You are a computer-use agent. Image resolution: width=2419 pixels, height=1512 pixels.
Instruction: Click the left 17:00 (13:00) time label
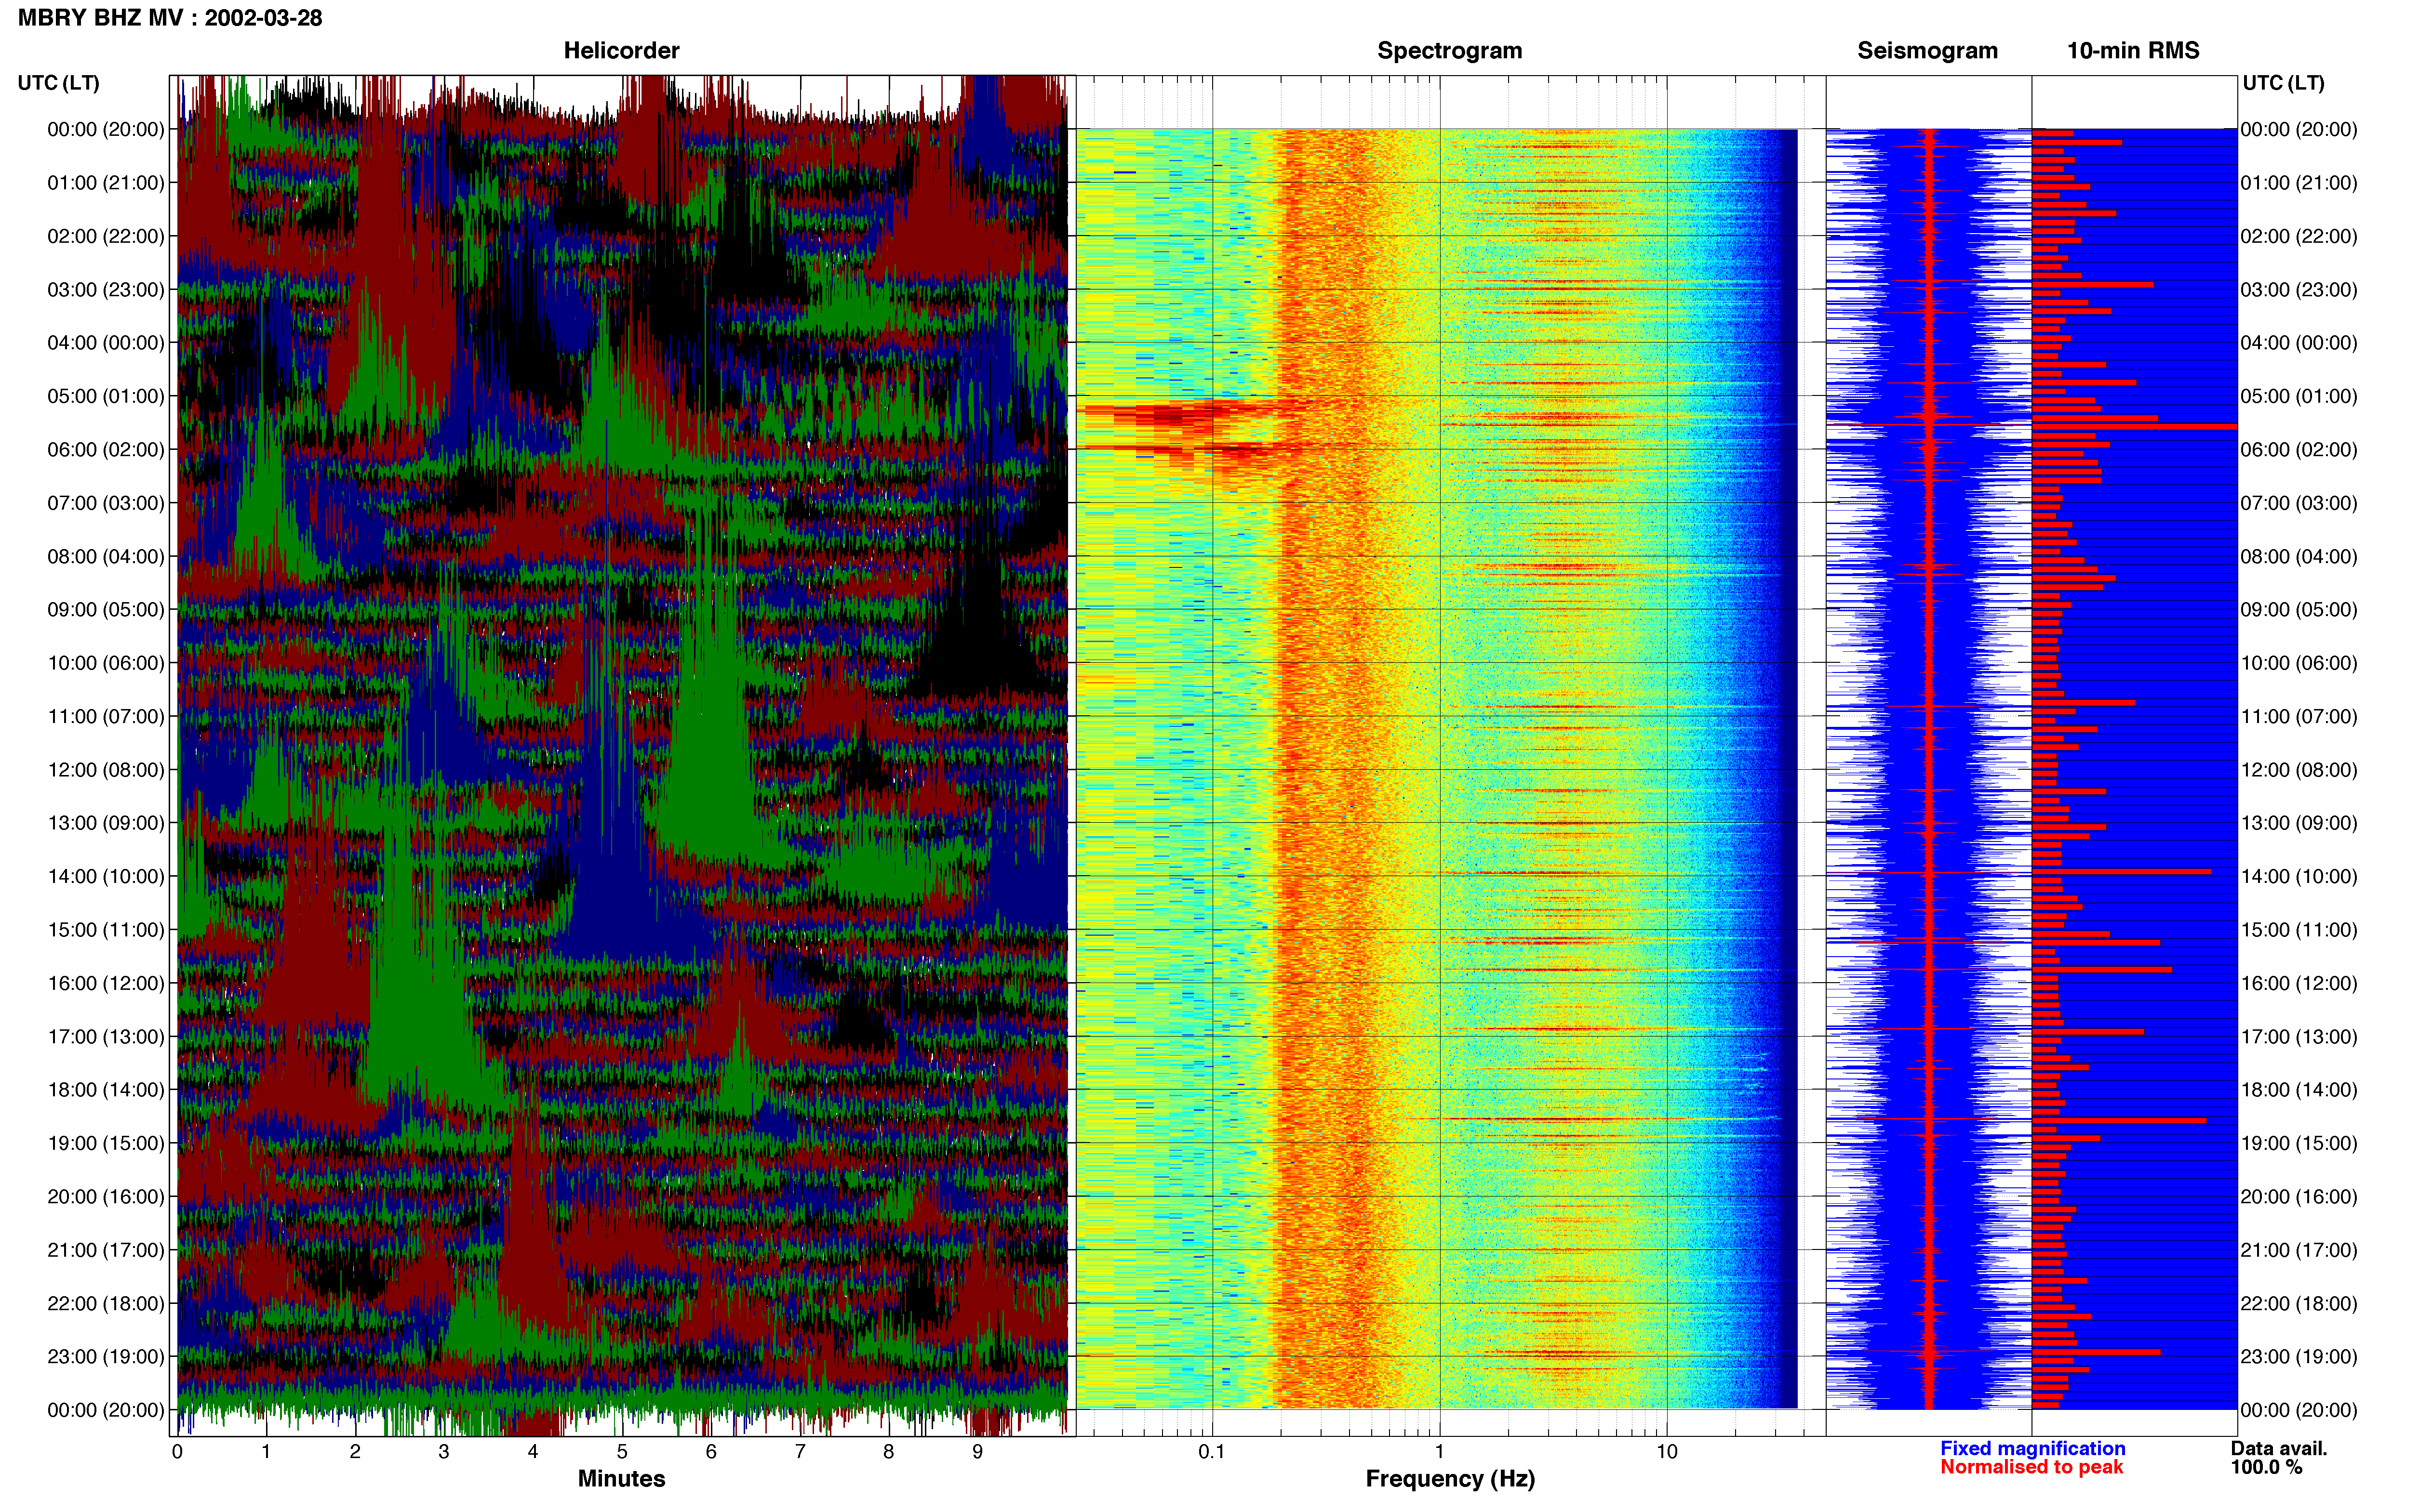pos(106,1036)
